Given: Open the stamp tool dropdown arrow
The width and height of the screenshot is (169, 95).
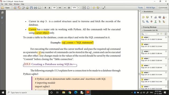Looking at the screenshot, I should click(x=166, y=17).
